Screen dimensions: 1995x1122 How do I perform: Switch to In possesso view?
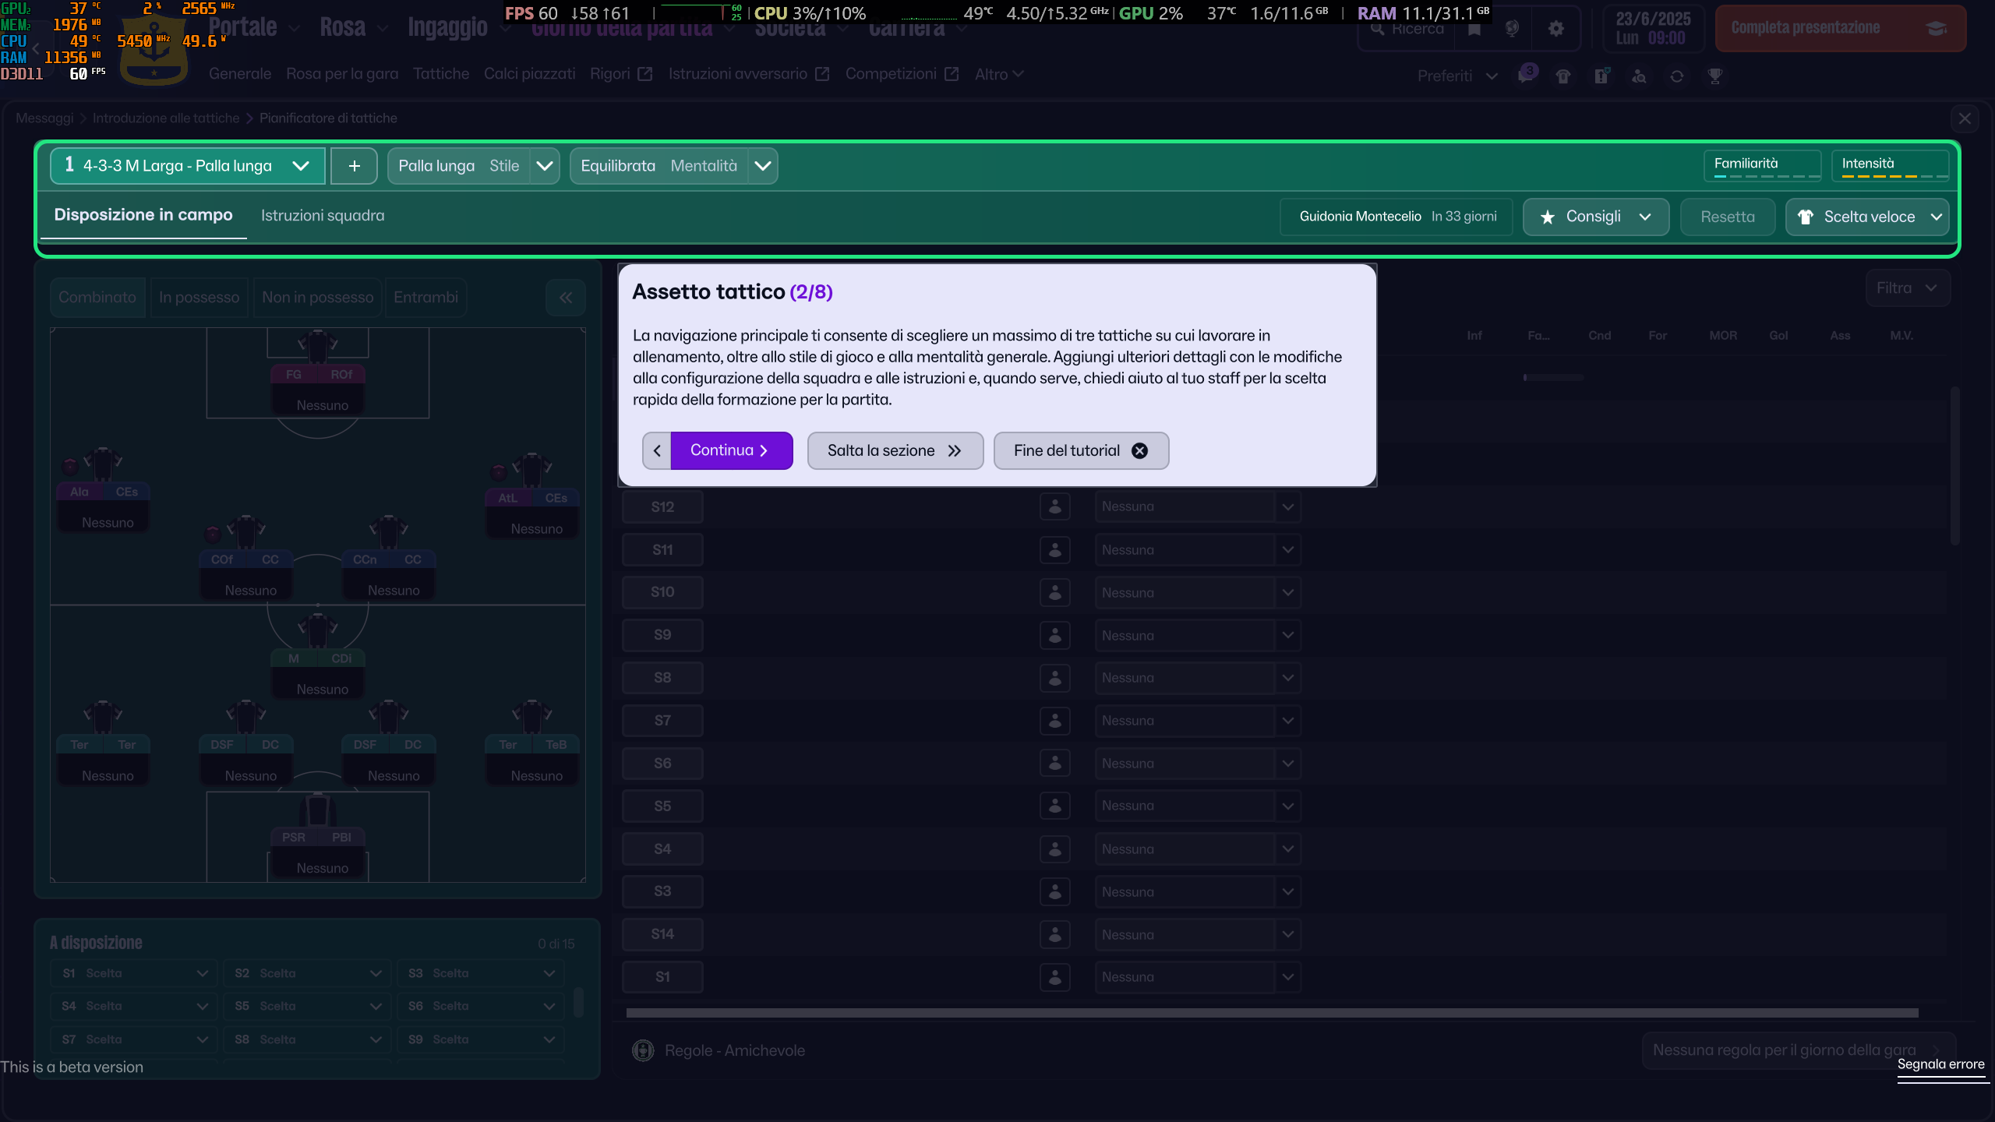199,298
